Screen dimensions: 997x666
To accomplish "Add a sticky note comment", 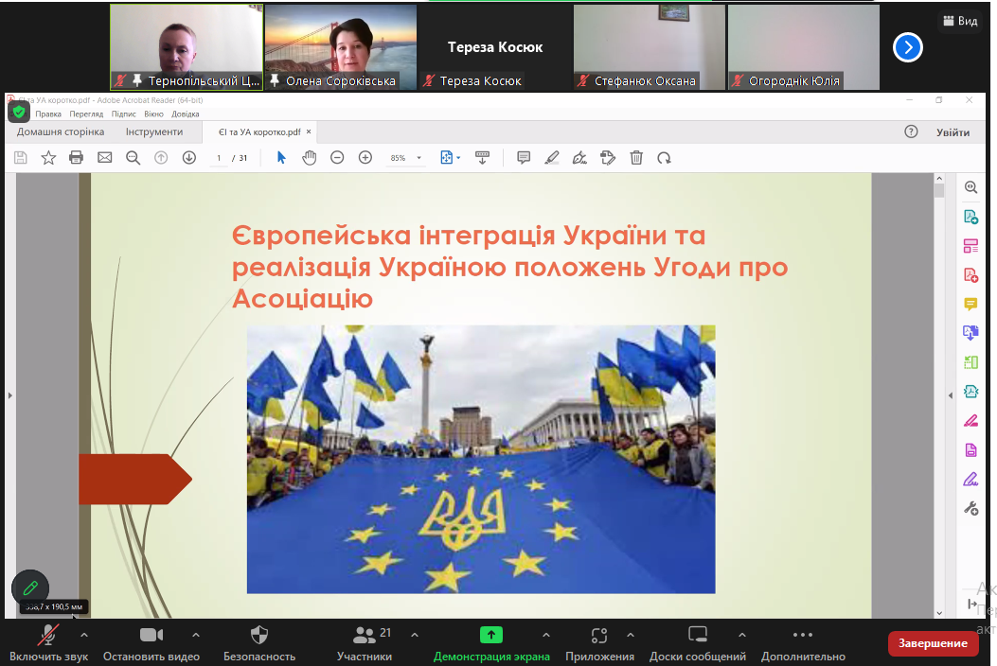I will click(x=524, y=158).
